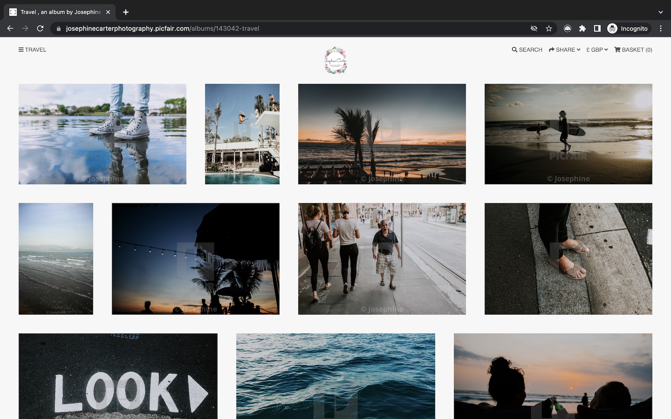Reload the page with refresh icon

pos(40,28)
